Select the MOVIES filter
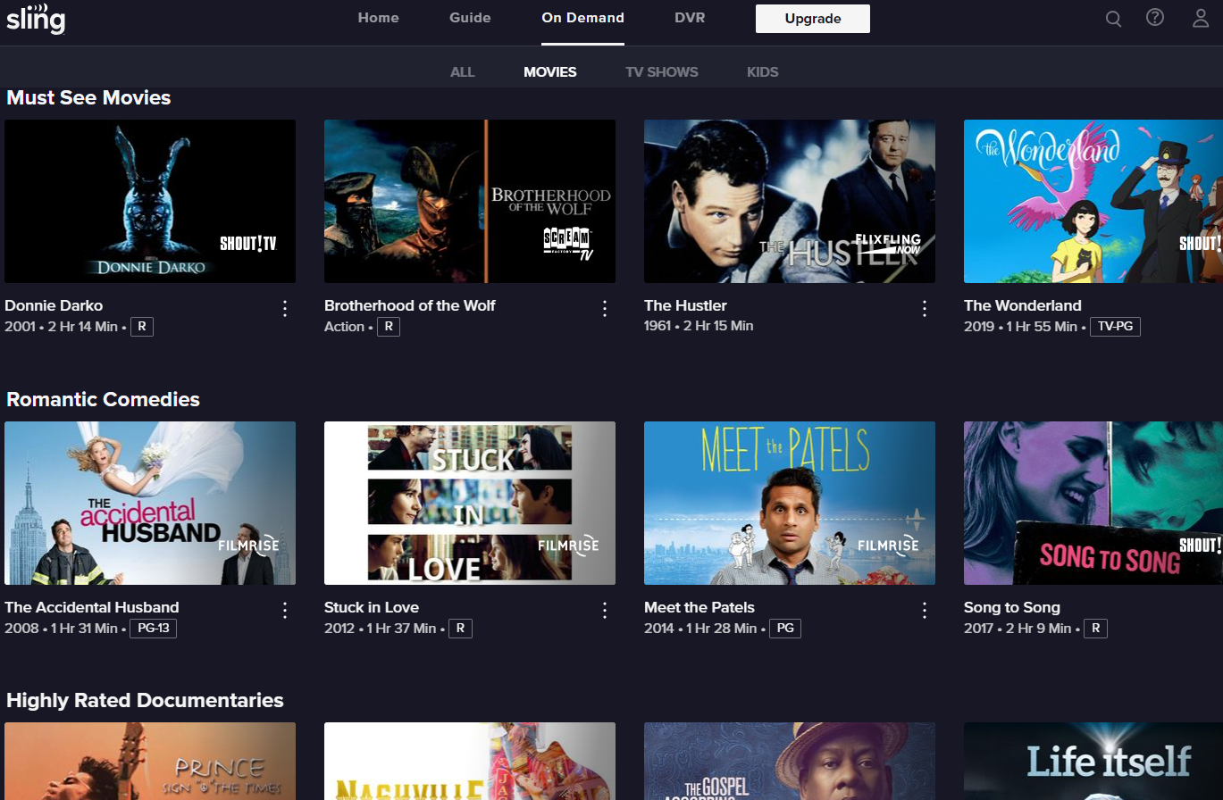The height and width of the screenshot is (800, 1223). [x=550, y=72]
